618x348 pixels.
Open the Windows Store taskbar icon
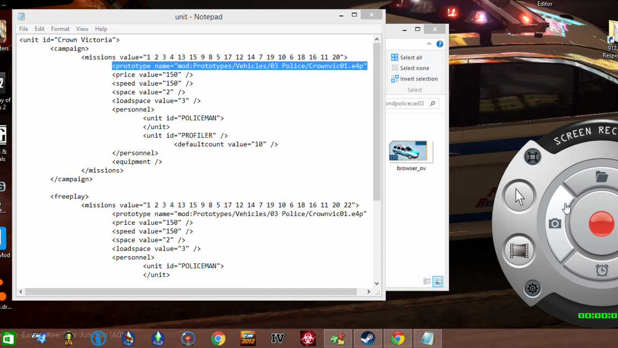pos(8,338)
